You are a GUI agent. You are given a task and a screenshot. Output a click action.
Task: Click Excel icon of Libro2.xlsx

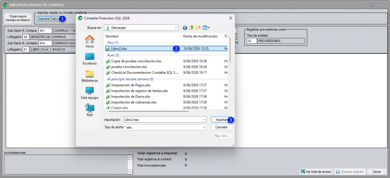pyautogui.click(x=108, y=48)
